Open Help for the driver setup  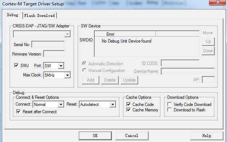tap(206, 136)
